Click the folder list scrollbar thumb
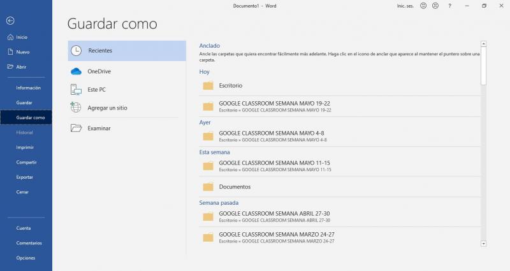This screenshot has width=510, height=271. click(484, 66)
